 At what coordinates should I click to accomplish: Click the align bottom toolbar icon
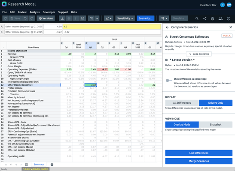coord(62,18)
